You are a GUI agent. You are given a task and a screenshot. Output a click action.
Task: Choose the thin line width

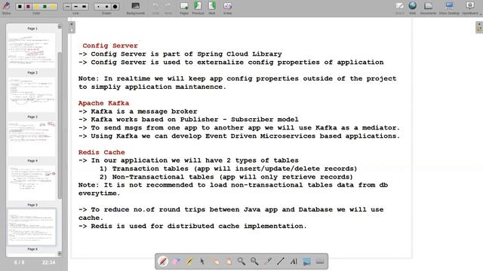pos(67,7)
